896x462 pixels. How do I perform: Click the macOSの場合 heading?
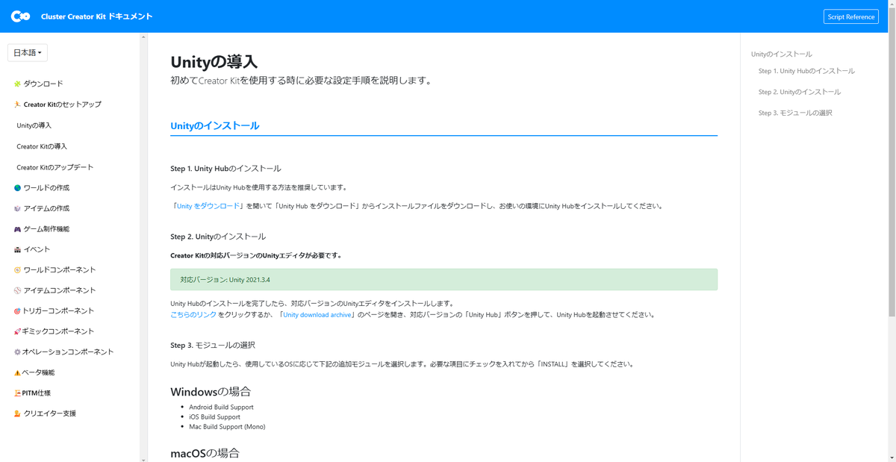coord(205,453)
